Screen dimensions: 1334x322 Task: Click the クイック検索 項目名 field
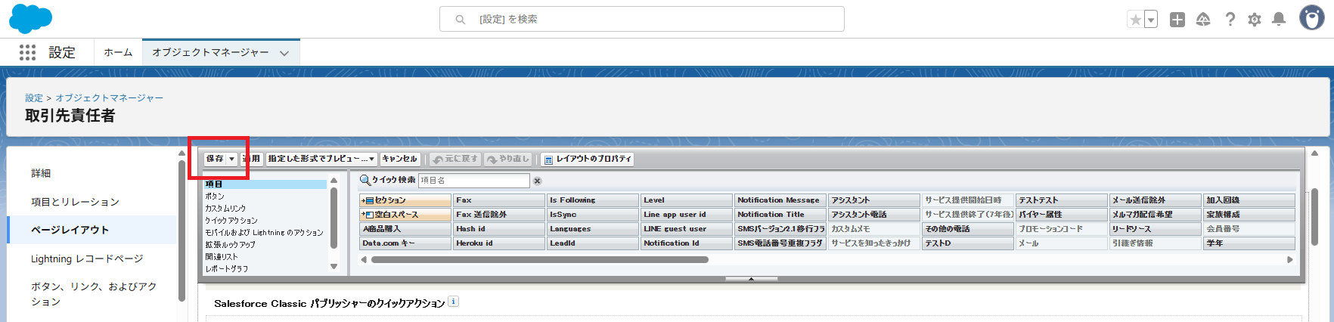(473, 181)
